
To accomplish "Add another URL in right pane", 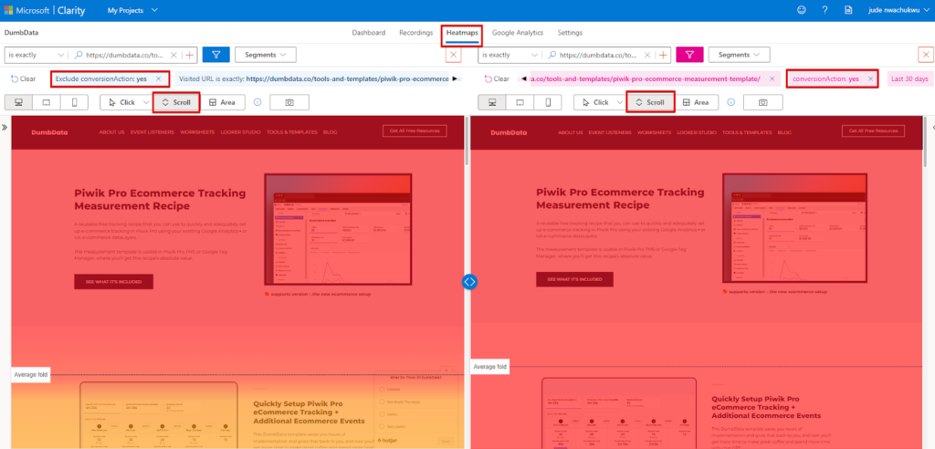I will (x=663, y=55).
